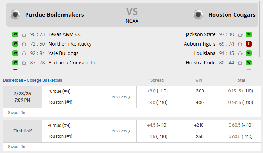263x153 pixels.
Task: Click the red loss badge beside Auburn Tigers
Action: (249, 44)
